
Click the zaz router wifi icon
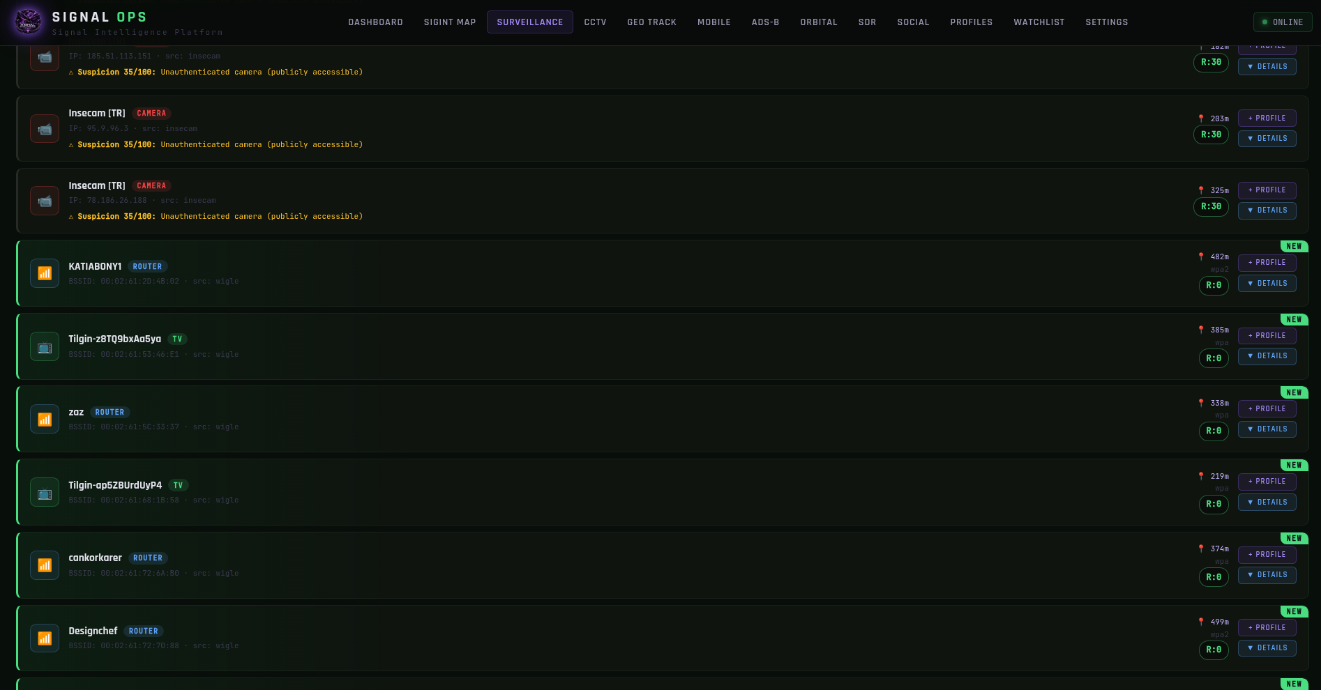click(45, 419)
